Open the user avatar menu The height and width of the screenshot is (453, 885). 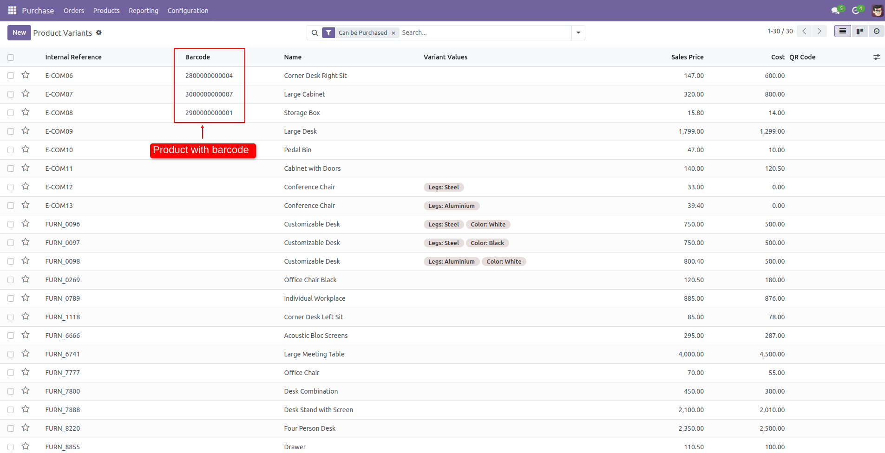[877, 10]
